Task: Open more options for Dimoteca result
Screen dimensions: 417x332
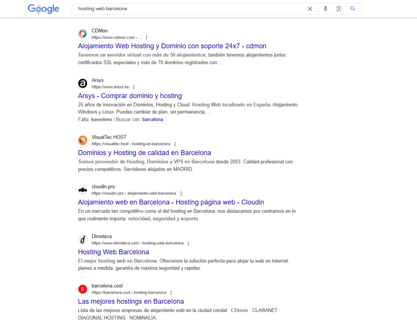Action: (188, 243)
